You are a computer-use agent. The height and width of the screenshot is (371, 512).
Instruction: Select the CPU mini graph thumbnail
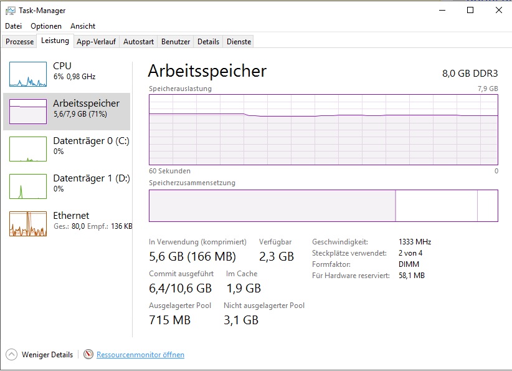point(28,74)
